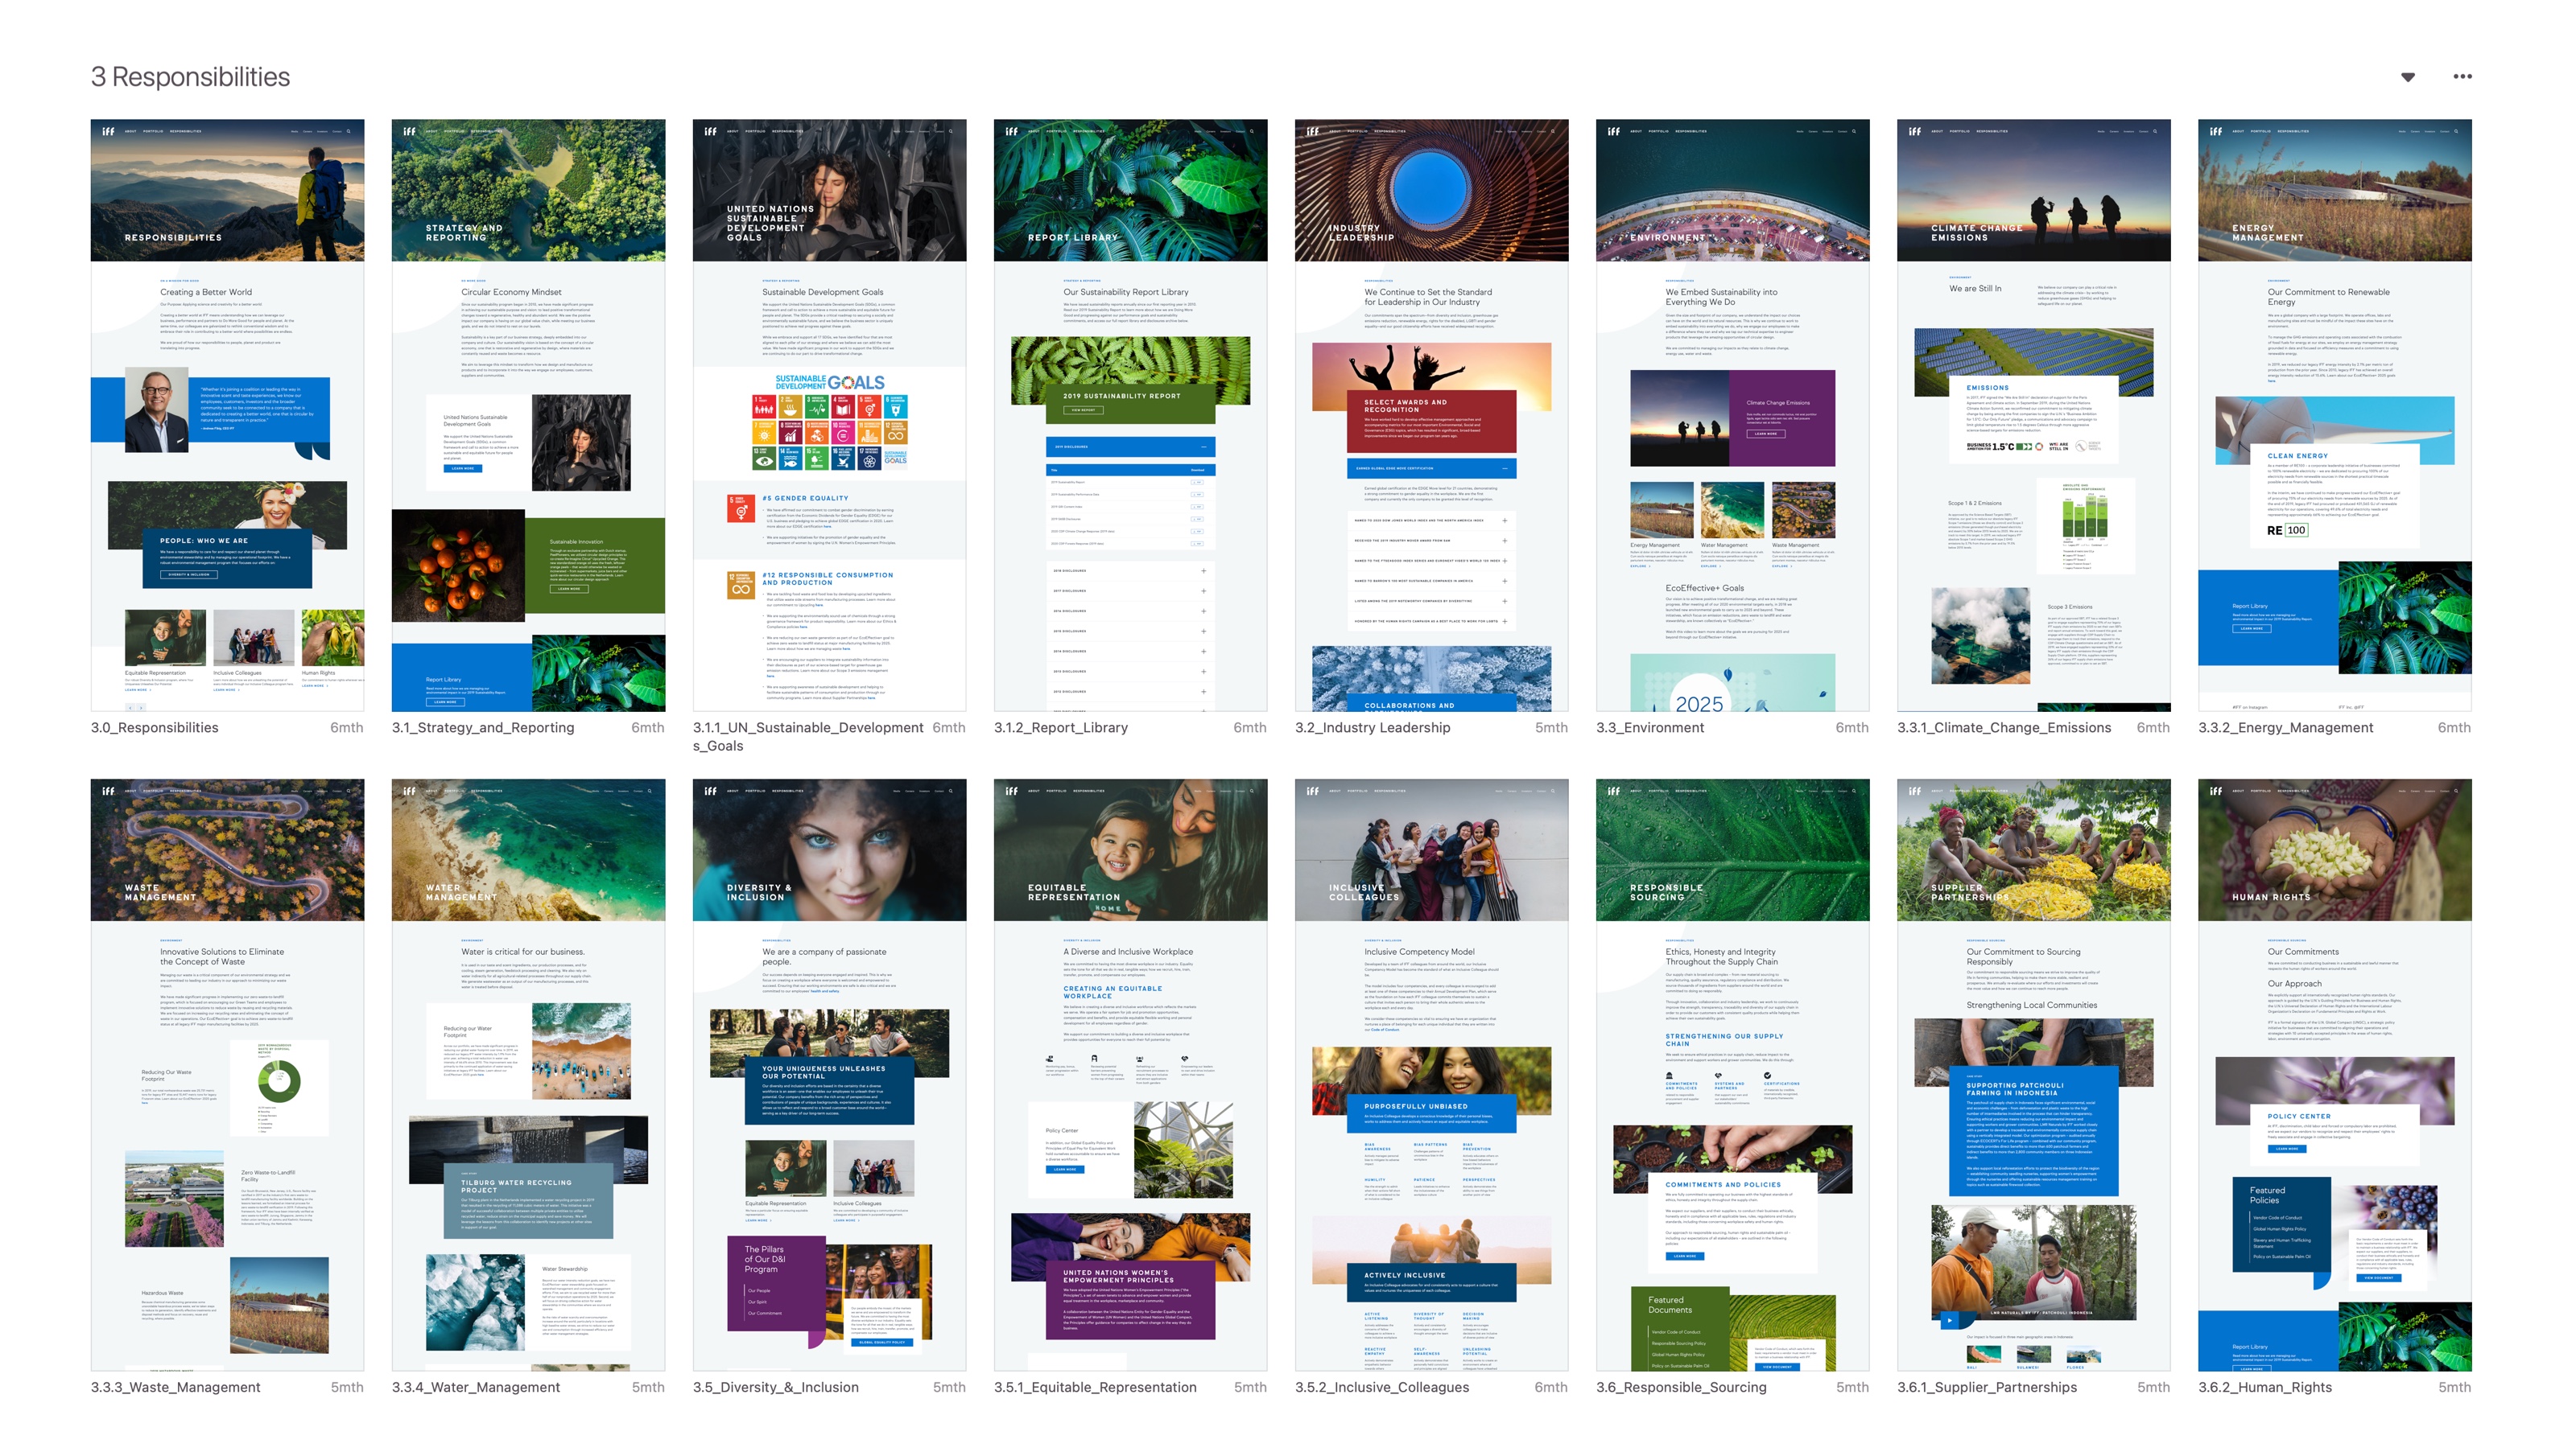Viewport: 2576px width, 1448px height.
Task: Open the 3.0_Responsibilities screen thumbnail
Action: 227,415
